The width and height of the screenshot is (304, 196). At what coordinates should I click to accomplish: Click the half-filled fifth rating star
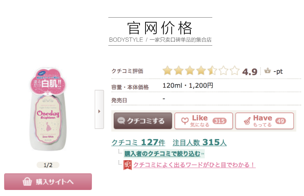[212, 71]
